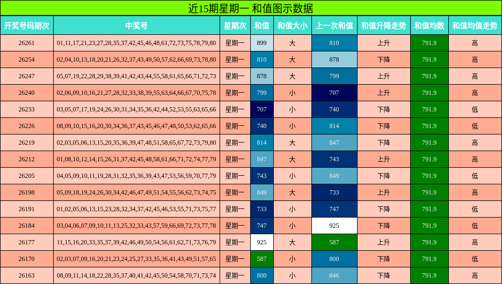Viewport: 502px width, 284px height.
Task: Click the 800 cell in 和值 column
Action: (262, 275)
